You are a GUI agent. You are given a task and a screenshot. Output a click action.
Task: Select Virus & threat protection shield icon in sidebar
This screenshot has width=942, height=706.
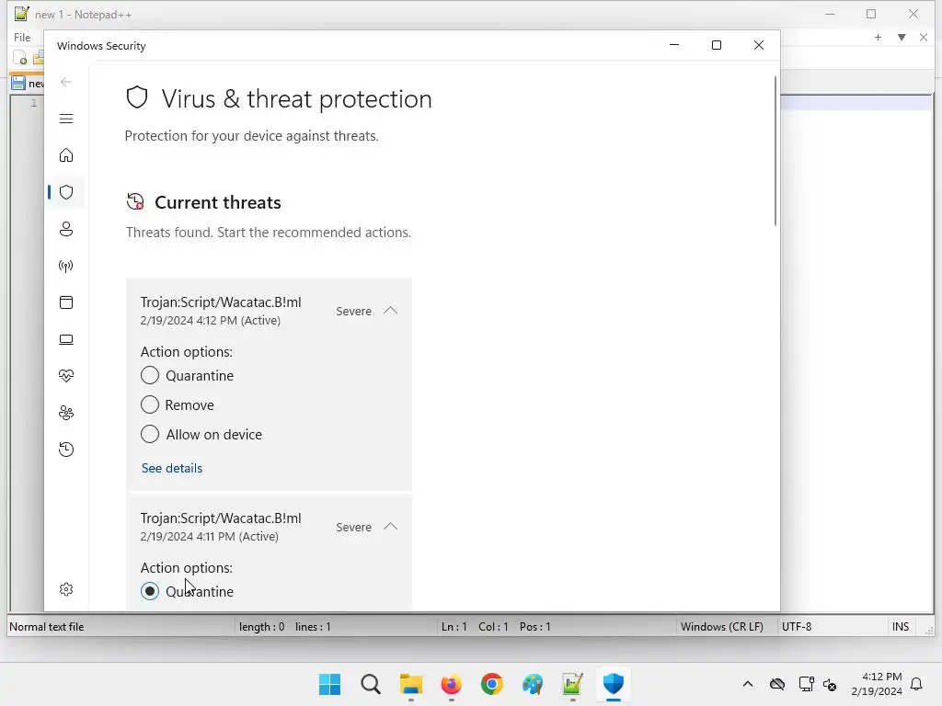pos(66,192)
